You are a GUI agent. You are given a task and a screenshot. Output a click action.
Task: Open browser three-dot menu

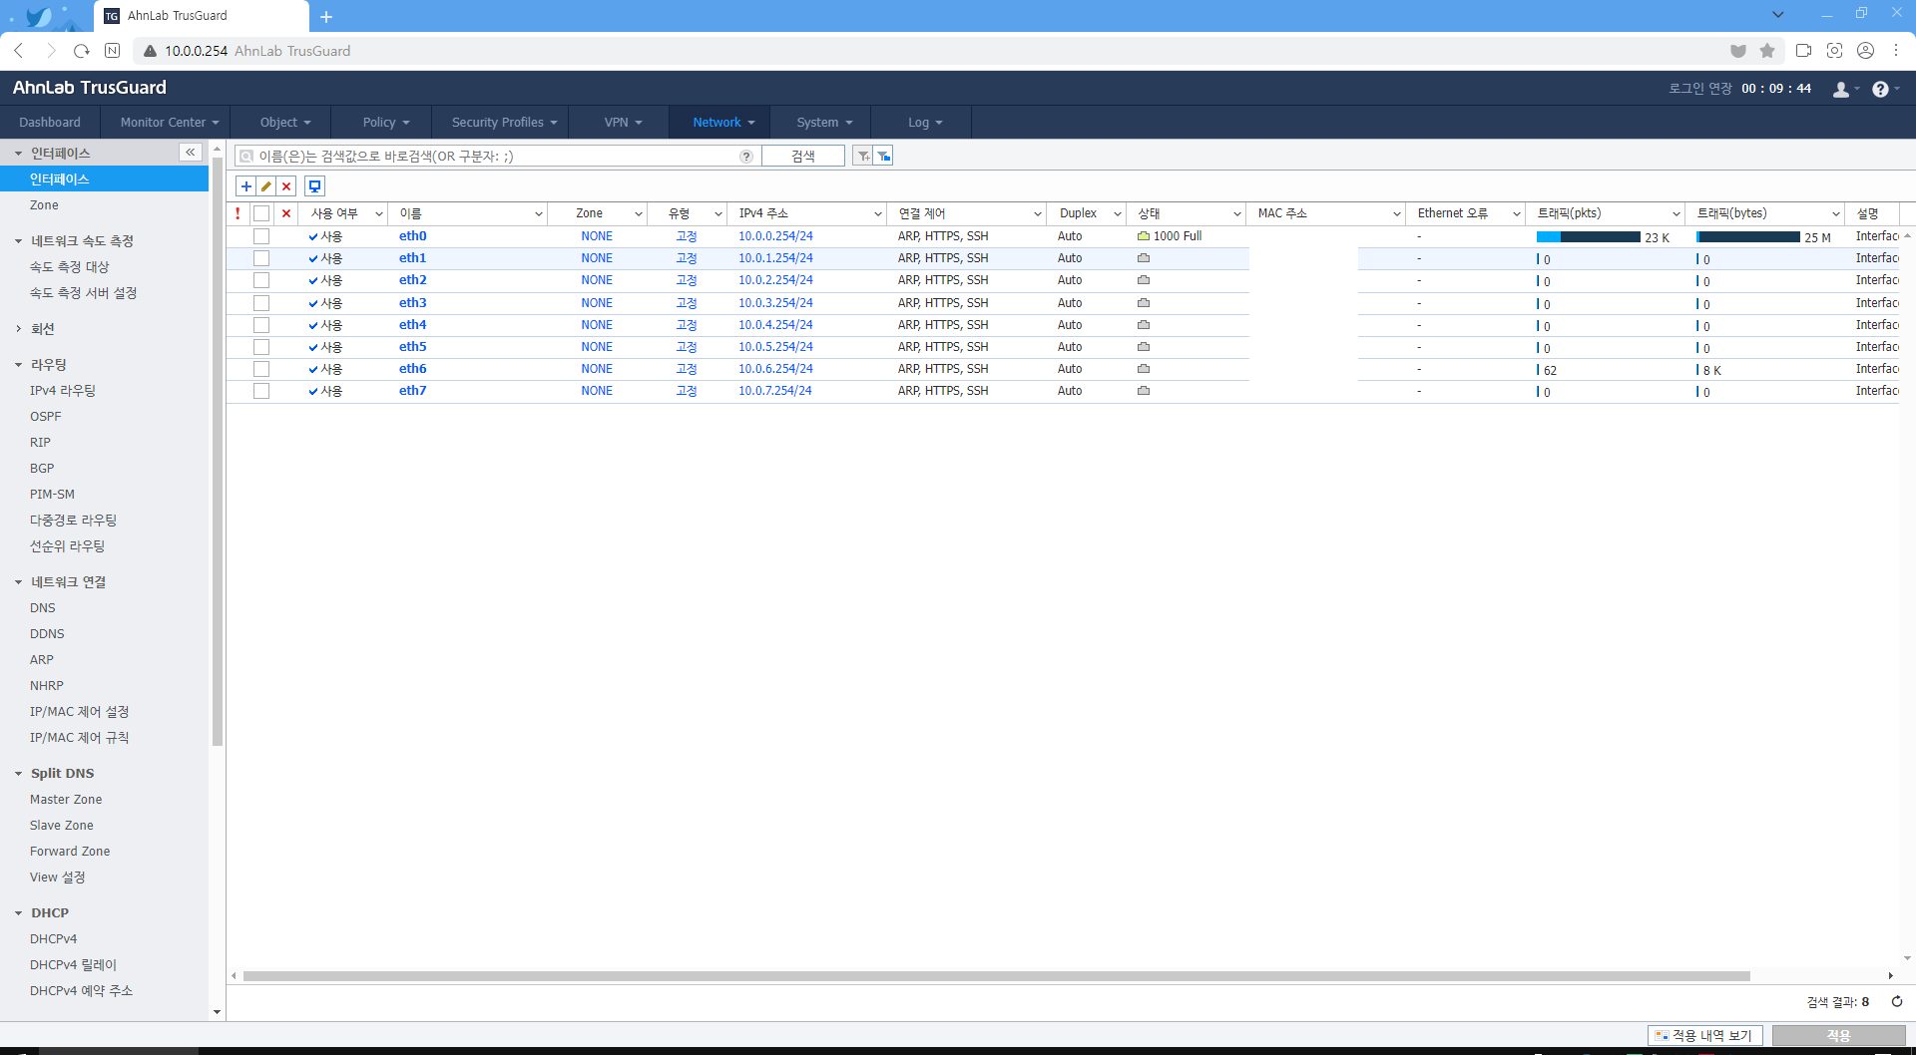[1896, 51]
